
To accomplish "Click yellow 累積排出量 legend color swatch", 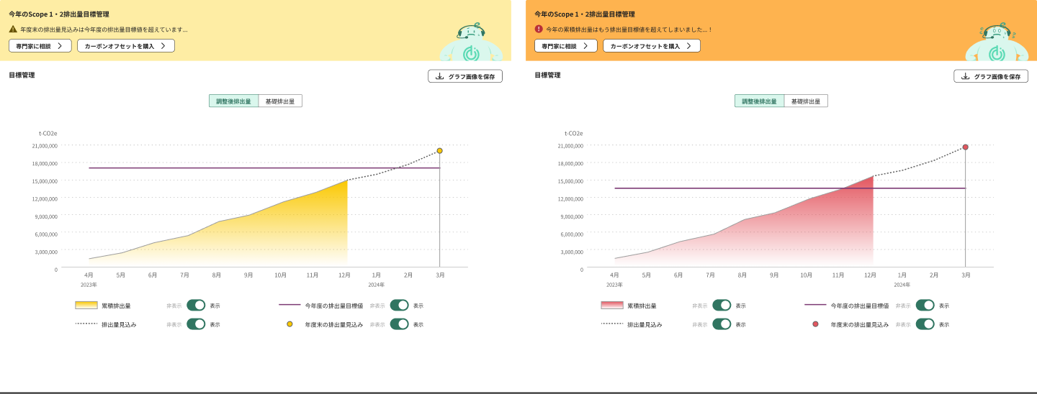I will click(86, 306).
